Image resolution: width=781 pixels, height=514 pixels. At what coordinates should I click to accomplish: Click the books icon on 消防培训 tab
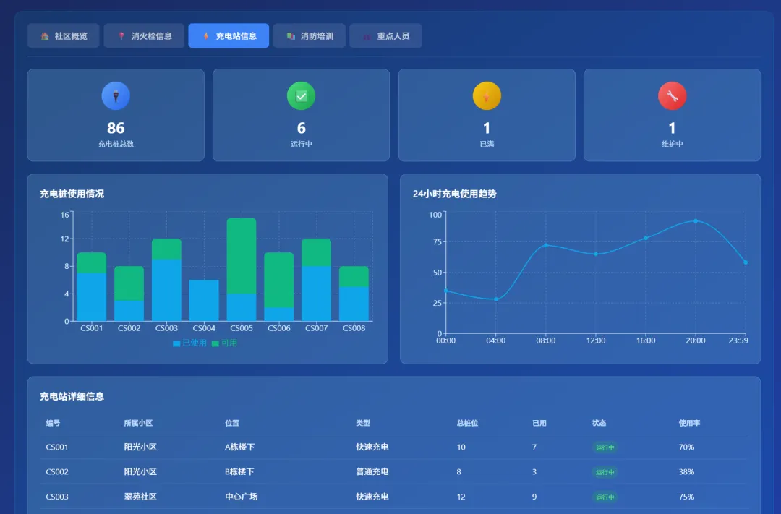point(291,36)
